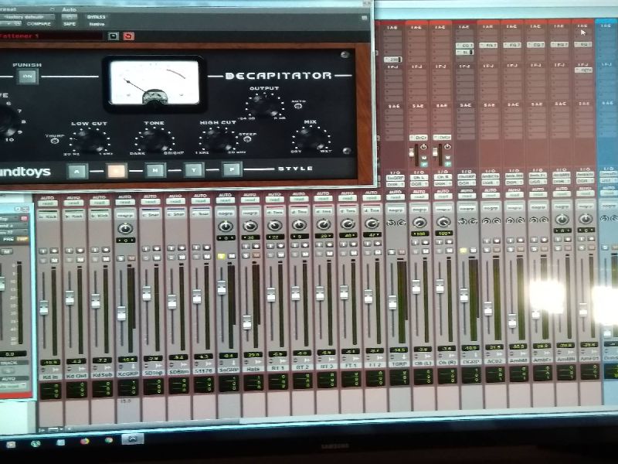This screenshot has height=464, width=618.
Task: Click the High Cut knob
Action: coord(219,139)
